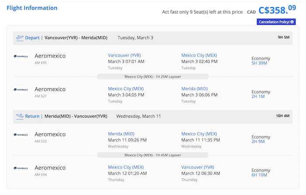Click the 1H 25M layover pill

(153, 76)
